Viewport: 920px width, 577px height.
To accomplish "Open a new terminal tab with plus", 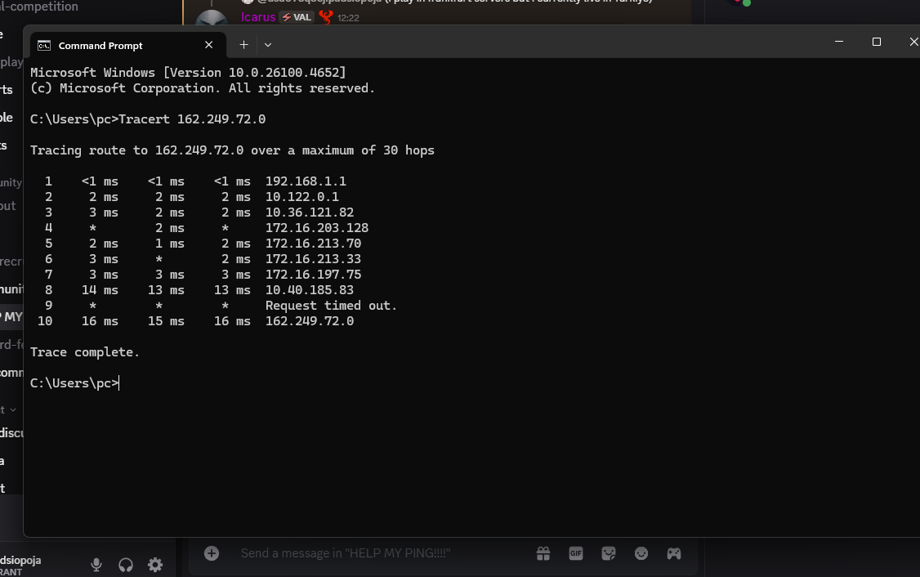I will point(243,45).
